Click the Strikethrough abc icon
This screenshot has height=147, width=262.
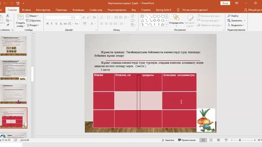point(65,24)
